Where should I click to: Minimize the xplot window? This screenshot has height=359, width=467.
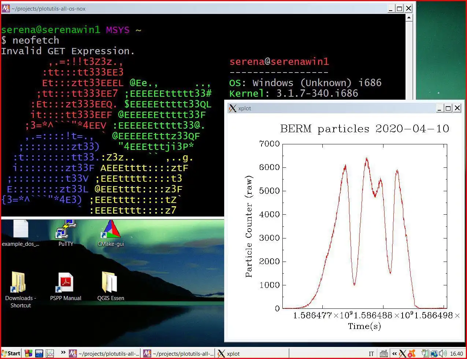tap(440, 108)
